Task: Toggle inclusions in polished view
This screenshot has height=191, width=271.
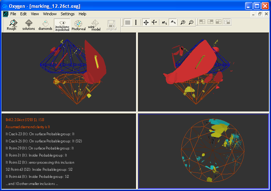Action: (62, 25)
